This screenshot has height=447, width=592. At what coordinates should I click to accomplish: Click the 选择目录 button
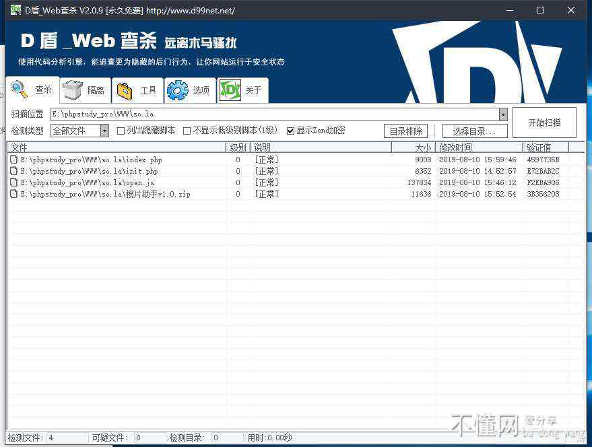(475, 131)
